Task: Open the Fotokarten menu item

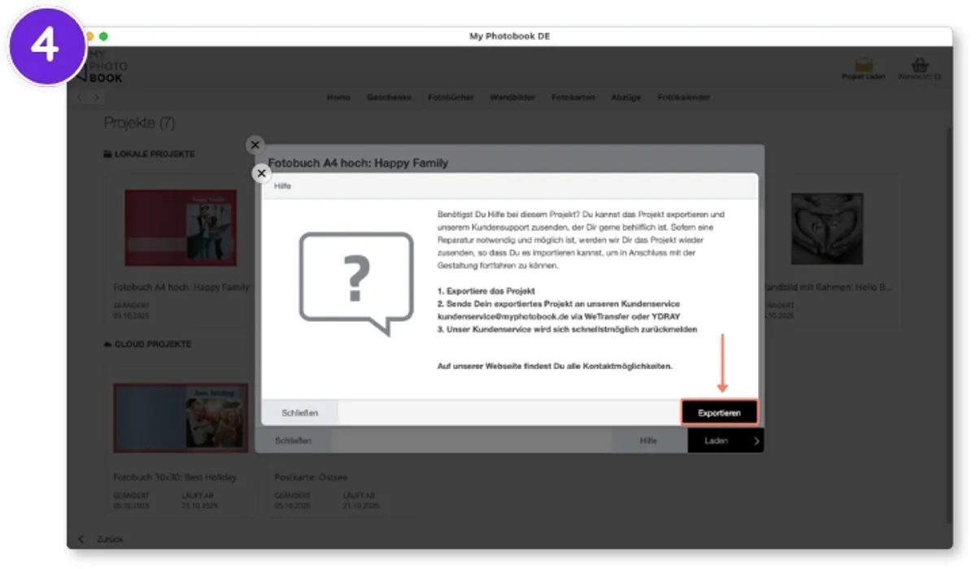Action: [573, 98]
